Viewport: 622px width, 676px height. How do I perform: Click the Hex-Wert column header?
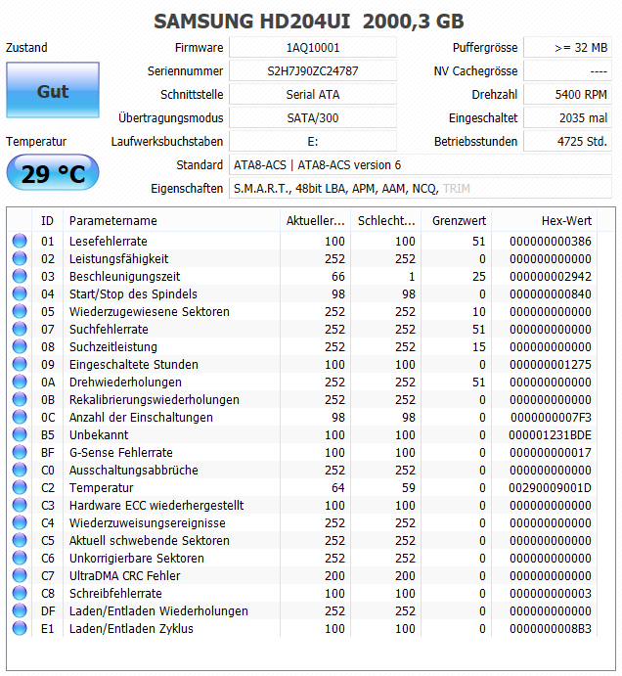click(545, 221)
